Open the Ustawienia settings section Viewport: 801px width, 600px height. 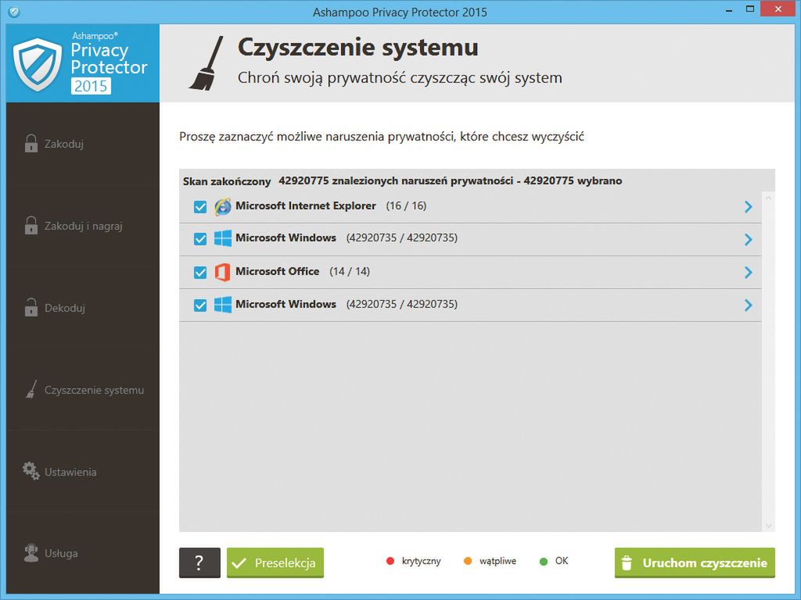tap(83, 471)
